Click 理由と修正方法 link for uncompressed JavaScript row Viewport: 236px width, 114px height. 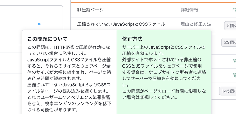pos(196,24)
